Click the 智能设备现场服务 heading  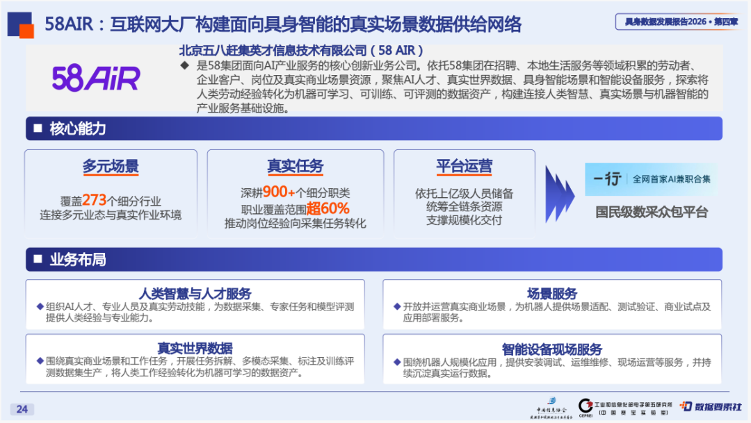[551, 349]
